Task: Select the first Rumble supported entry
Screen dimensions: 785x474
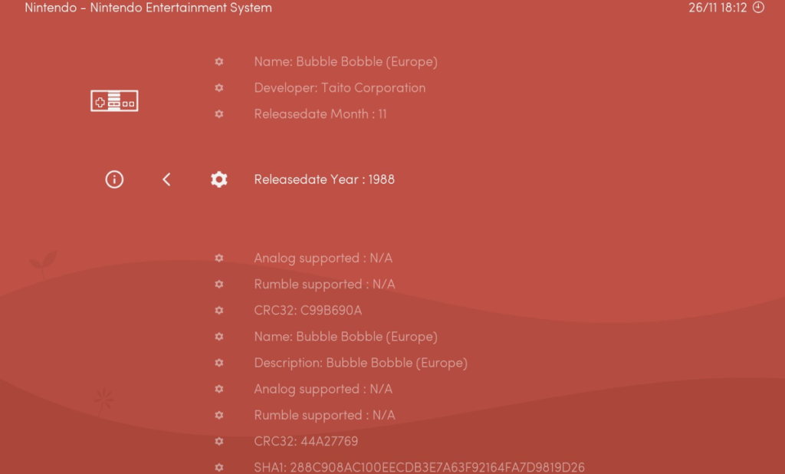Action: pos(324,285)
